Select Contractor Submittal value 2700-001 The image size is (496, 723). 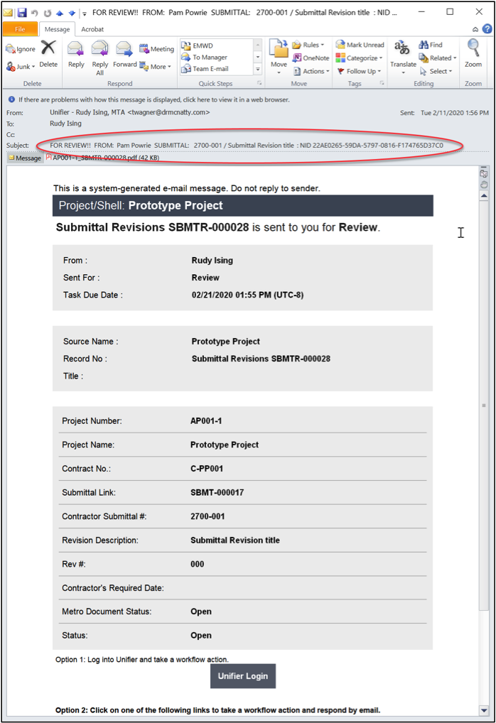(x=207, y=516)
